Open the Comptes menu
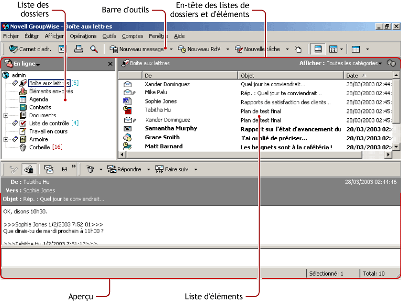 [133, 36]
